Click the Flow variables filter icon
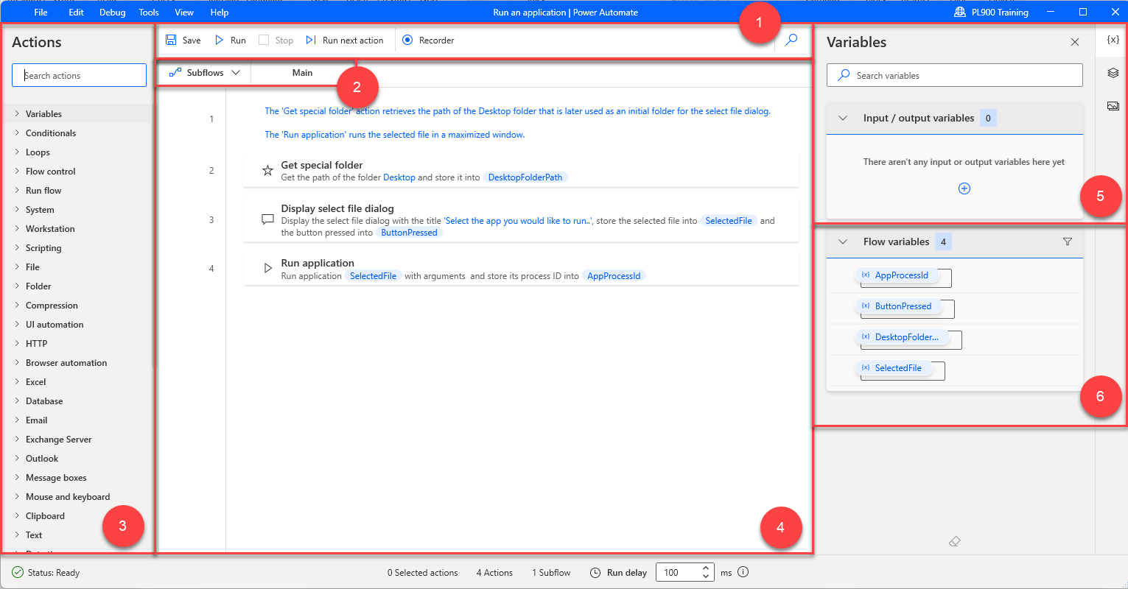Screen dimensions: 1128x589 tap(1068, 241)
